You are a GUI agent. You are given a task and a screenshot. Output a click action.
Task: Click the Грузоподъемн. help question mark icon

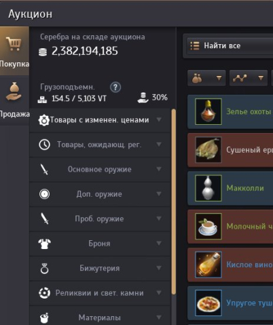point(115,87)
